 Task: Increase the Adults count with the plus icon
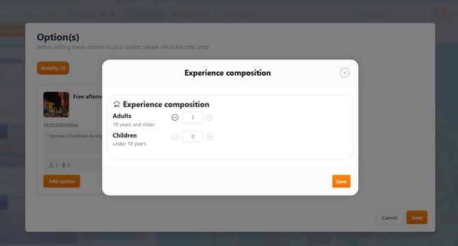(209, 117)
